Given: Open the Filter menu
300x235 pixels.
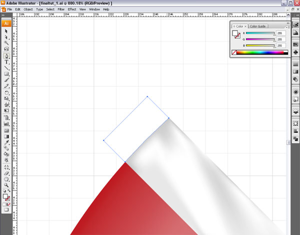Looking at the screenshot, I should click(61, 9).
